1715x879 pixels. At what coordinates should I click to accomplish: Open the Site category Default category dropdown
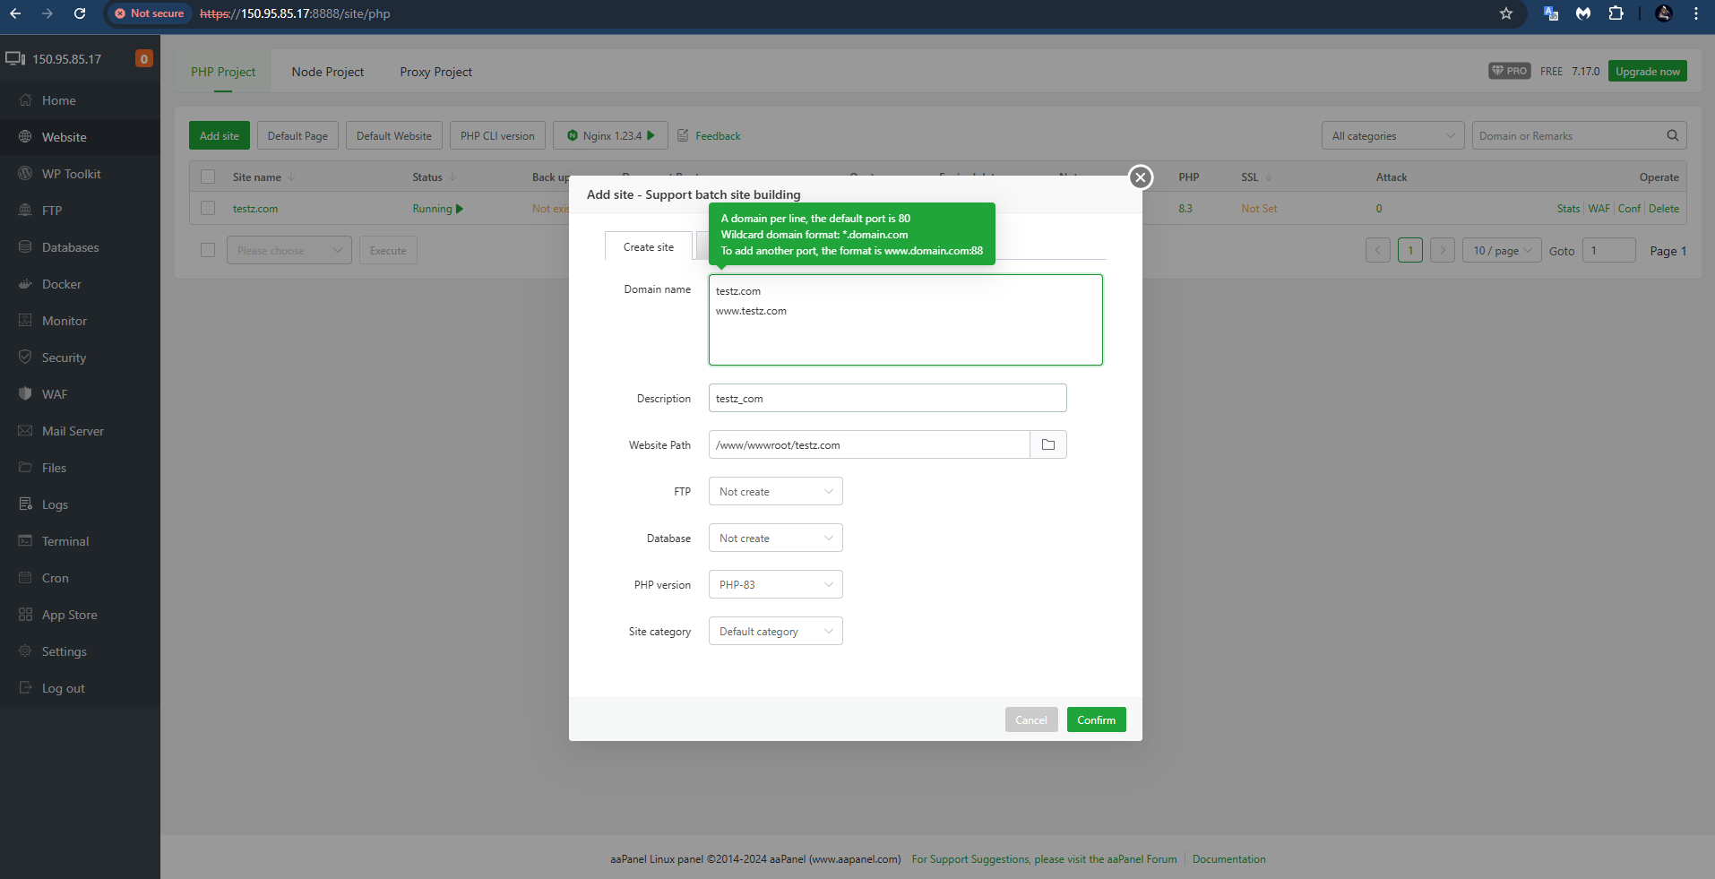776,631
